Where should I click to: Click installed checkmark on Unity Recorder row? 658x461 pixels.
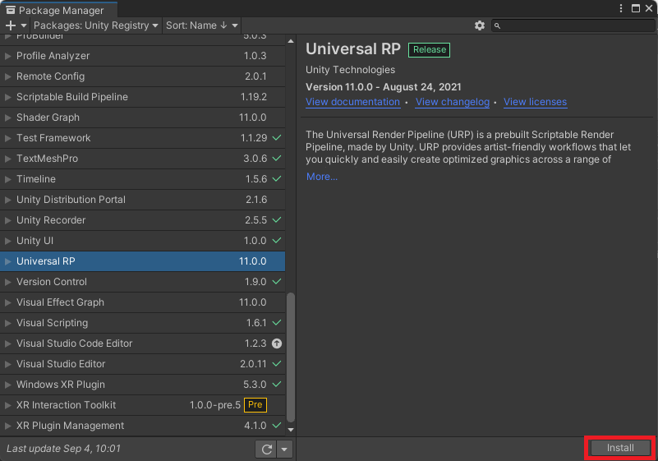point(277,220)
